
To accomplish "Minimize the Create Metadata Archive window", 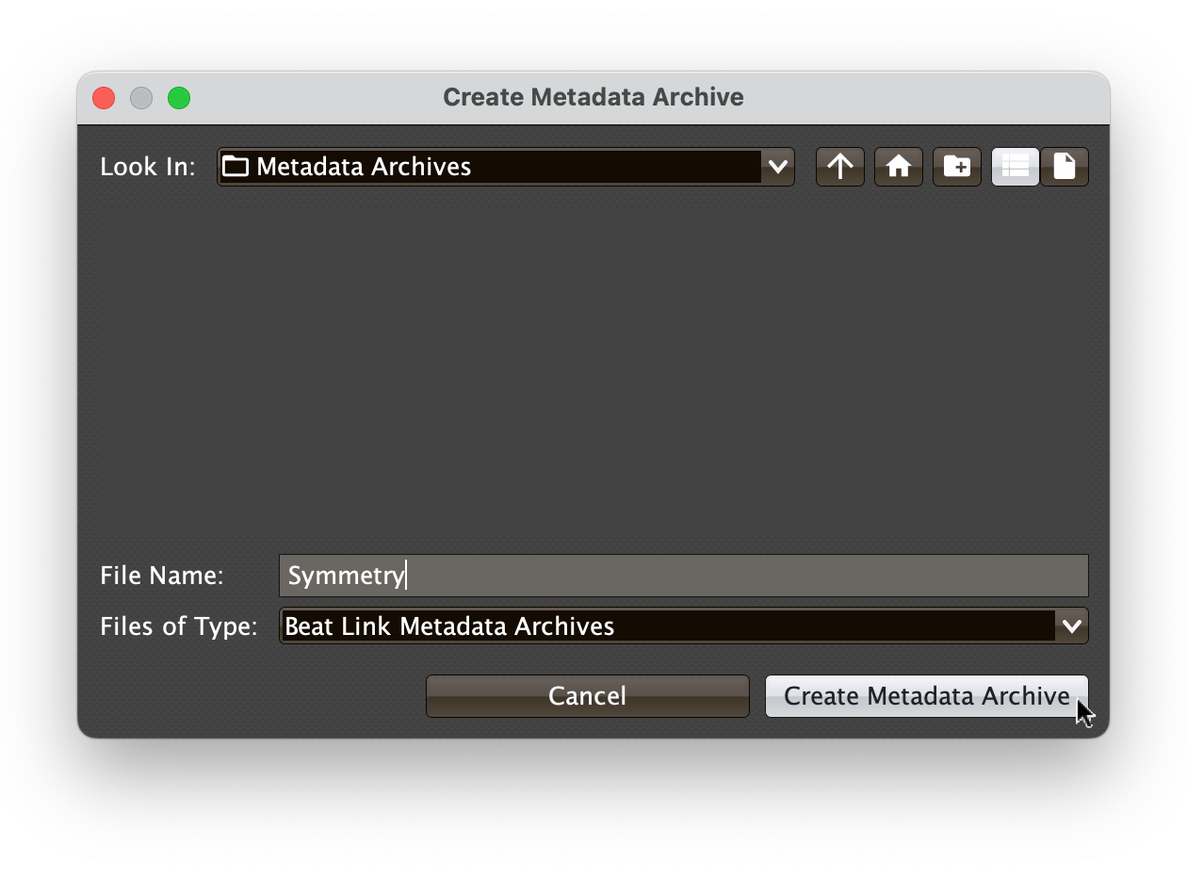I will pos(141,98).
